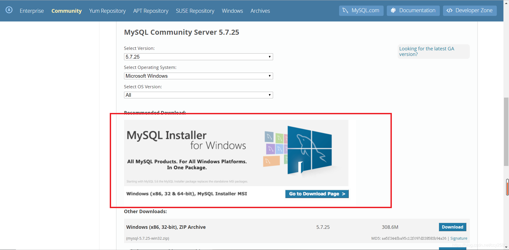This screenshot has height=250, width=509.
Task: Visit the Developer Zone
Action: tap(470, 11)
